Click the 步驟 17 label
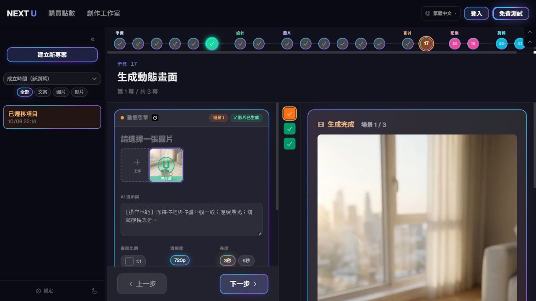 (127, 64)
